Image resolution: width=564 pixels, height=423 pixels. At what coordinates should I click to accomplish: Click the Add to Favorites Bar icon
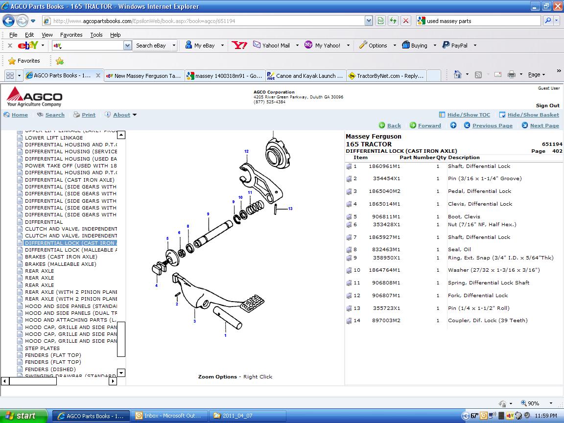coord(60,61)
